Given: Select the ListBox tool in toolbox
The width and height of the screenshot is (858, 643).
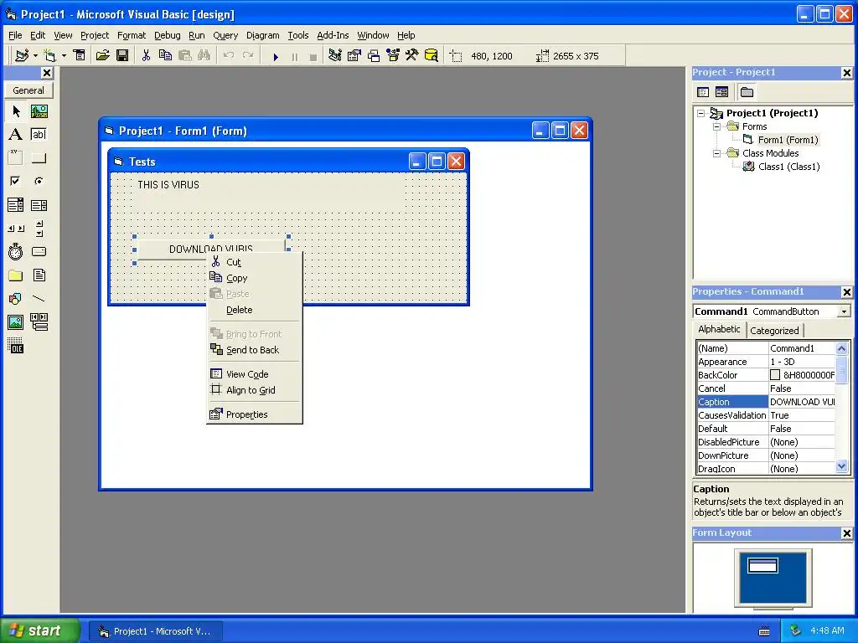Looking at the screenshot, I should 39,205.
